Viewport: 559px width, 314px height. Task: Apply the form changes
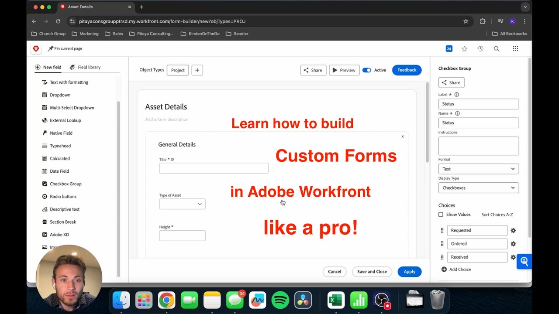pyautogui.click(x=410, y=272)
